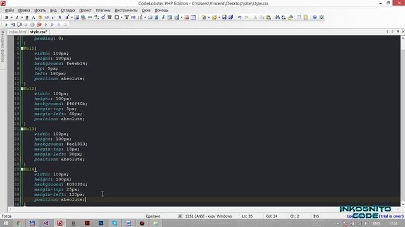405x227 pixels.
Task: Click the save floppy disk icon
Action: pyautogui.click(x=224, y=18)
